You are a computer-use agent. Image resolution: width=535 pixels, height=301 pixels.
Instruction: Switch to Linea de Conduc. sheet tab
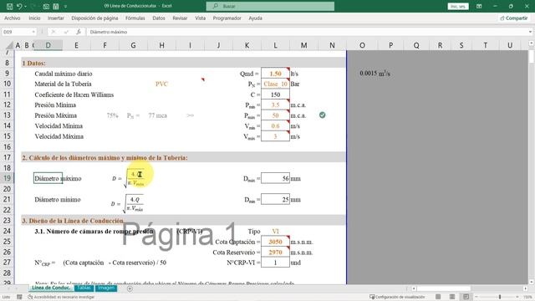[51, 288]
